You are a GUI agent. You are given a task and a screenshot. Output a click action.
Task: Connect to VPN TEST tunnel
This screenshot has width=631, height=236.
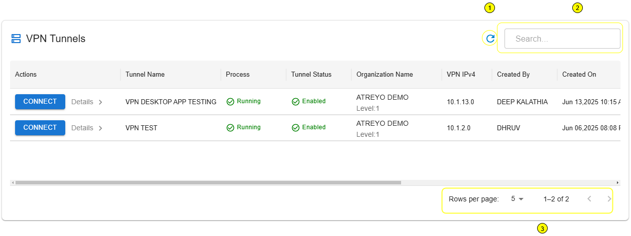point(40,127)
